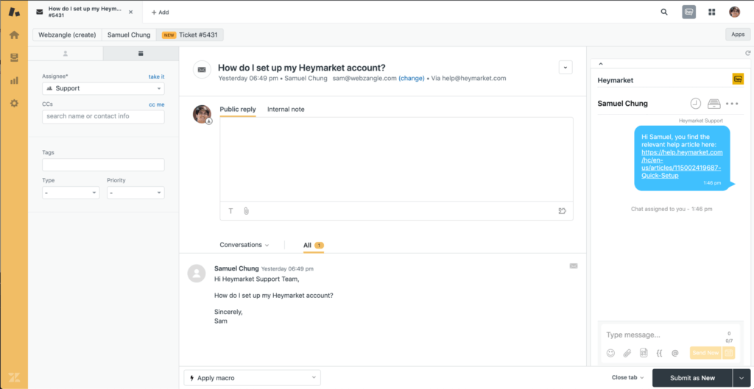Click the @ mention icon
This screenshot has width=754, height=389.
coord(674,353)
